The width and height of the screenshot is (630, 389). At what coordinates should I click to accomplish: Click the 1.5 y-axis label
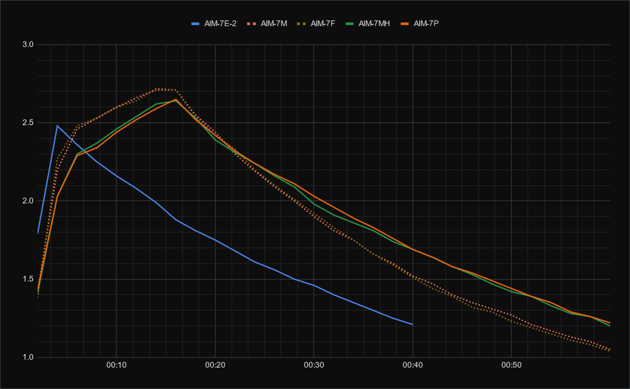(28, 279)
